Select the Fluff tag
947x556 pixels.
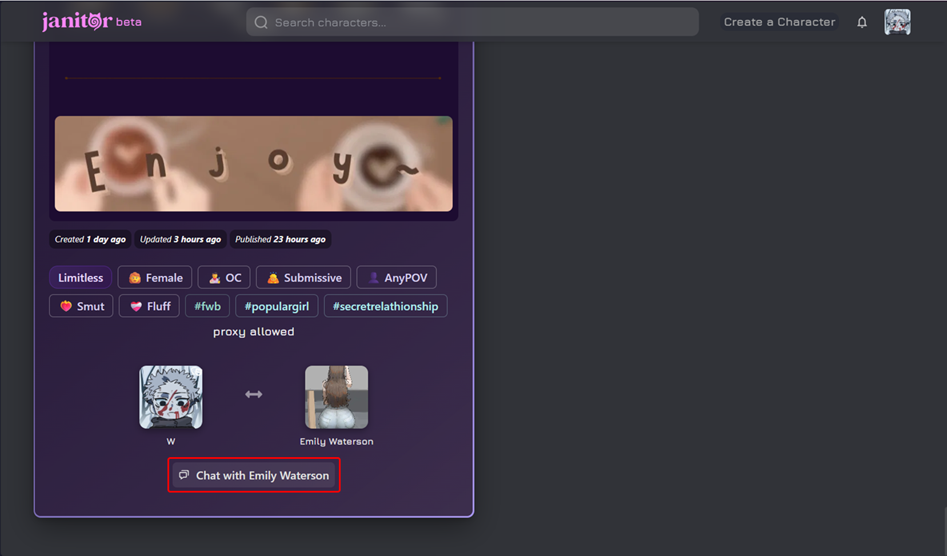point(149,306)
